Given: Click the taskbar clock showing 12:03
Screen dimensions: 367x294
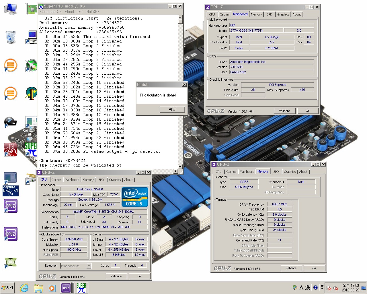Looking at the screenshot, I should (x=350, y=288).
